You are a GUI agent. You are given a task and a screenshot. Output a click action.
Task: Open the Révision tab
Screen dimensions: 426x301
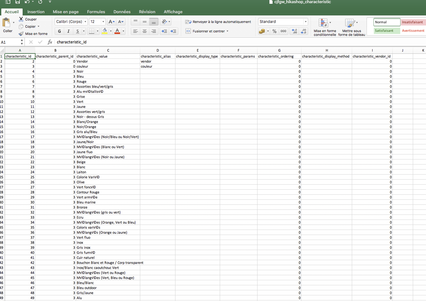tap(147, 12)
